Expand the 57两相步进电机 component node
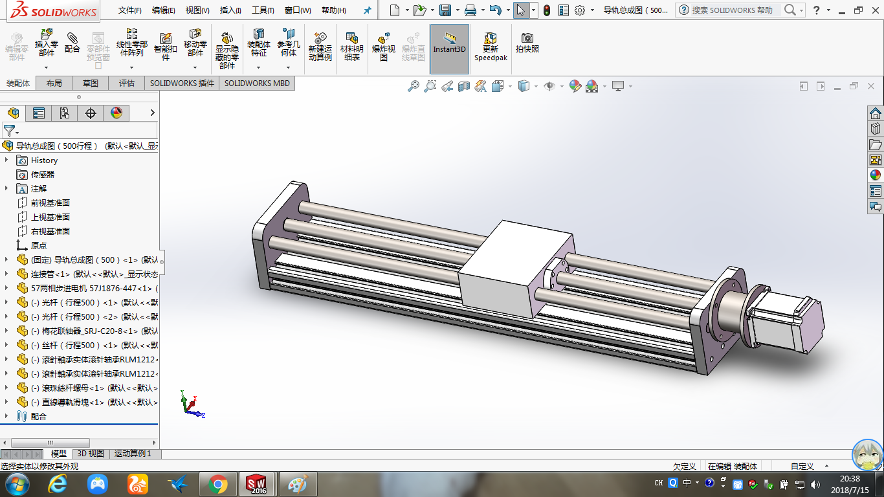This screenshot has height=497, width=884. click(x=6, y=288)
